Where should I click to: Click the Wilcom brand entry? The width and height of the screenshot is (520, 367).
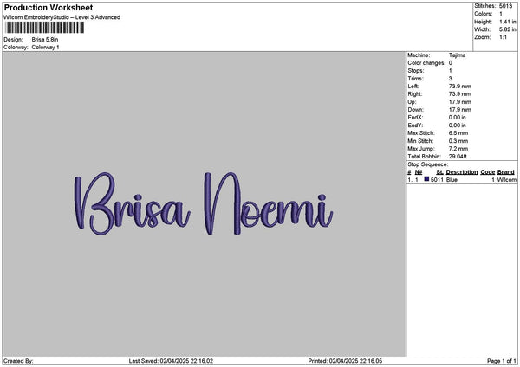click(x=506, y=180)
